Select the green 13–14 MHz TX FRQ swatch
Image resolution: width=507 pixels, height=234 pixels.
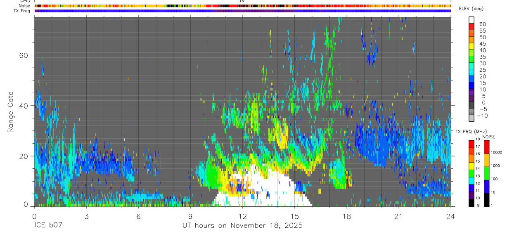click(471, 173)
